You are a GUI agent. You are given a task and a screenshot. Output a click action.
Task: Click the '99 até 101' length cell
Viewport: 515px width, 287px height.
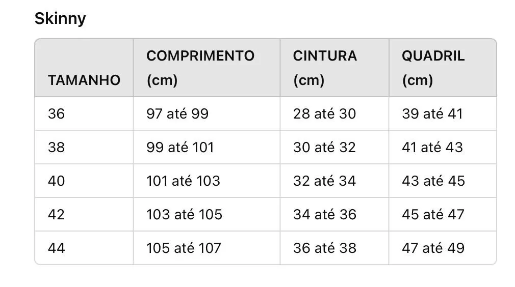click(207, 147)
